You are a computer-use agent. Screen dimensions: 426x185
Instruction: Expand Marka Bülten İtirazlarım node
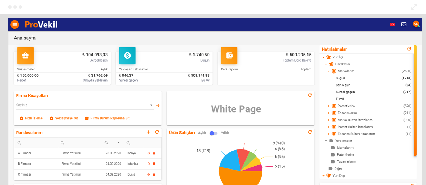329,120
